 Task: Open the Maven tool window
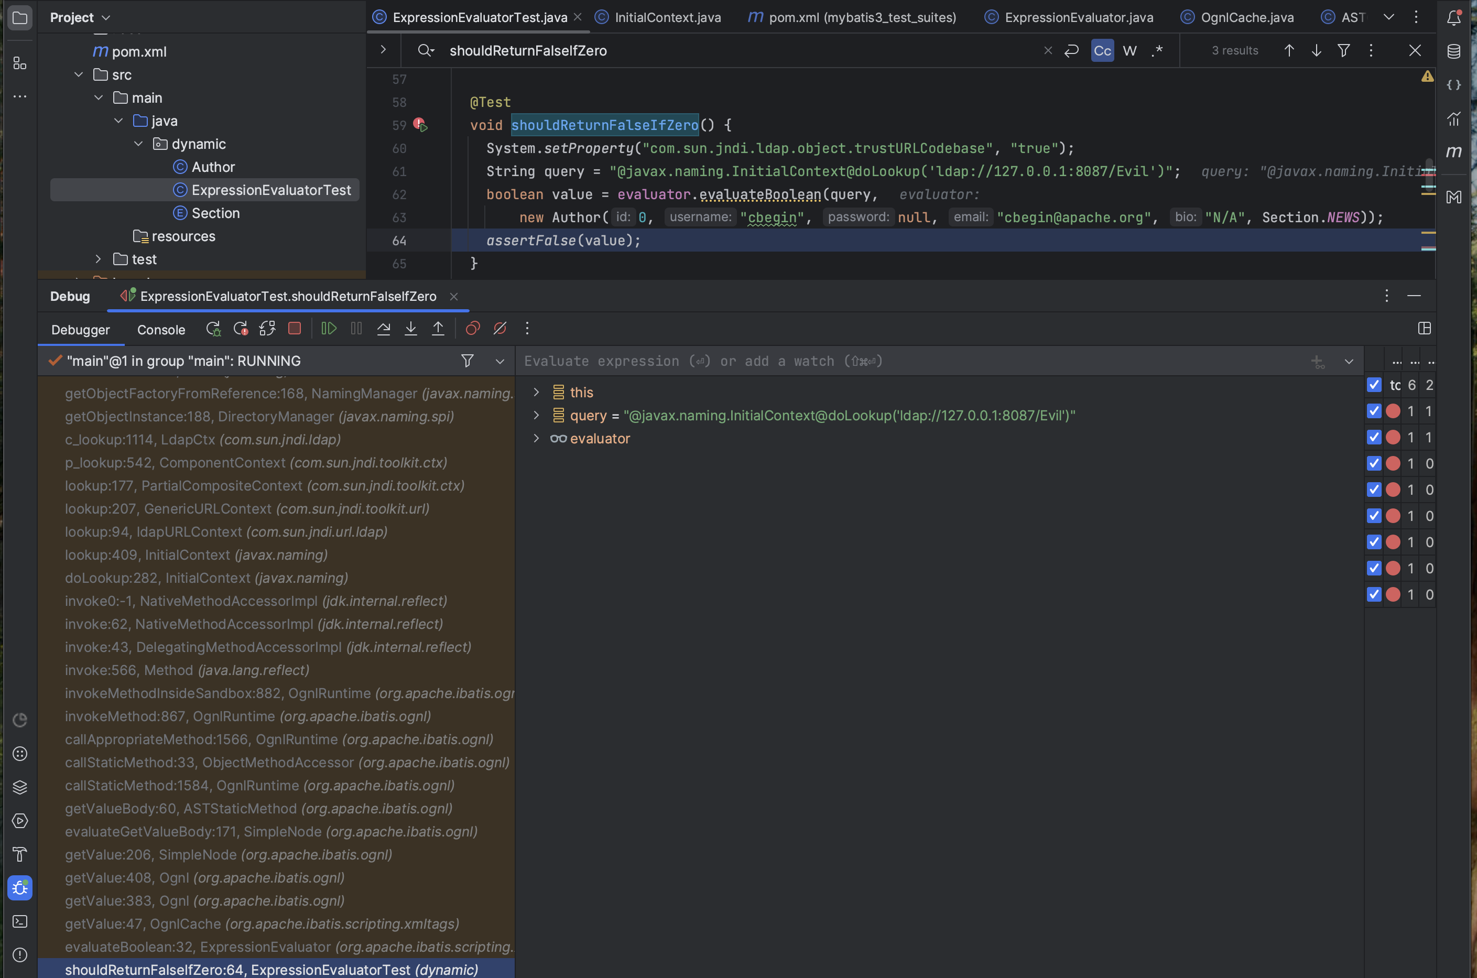1454,151
